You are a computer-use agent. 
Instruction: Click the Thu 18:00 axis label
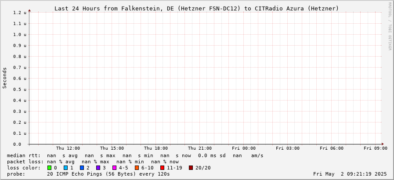pos(156,148)
